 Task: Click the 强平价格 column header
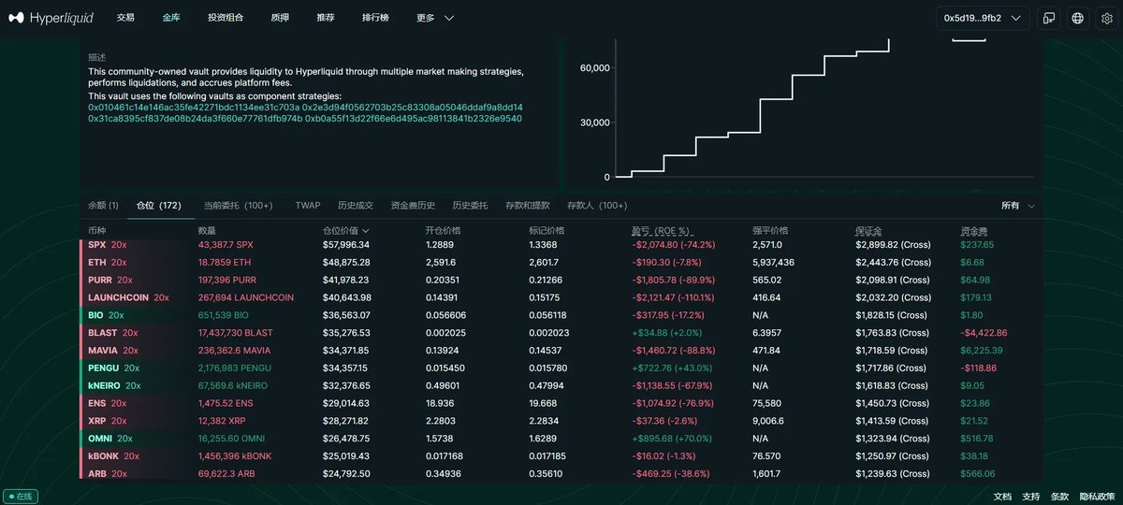(770, 230)
